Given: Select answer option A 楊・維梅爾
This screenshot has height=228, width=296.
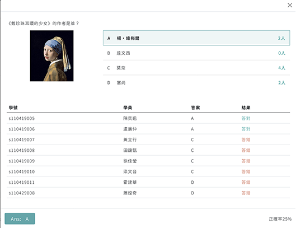Looking at the screenshot, I should tap(196, 38).
